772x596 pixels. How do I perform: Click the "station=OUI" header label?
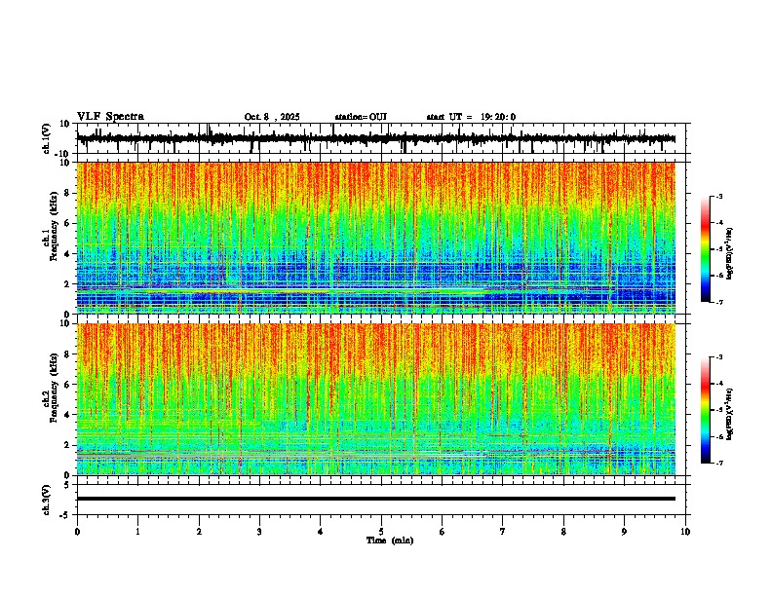tap(361, 117)
